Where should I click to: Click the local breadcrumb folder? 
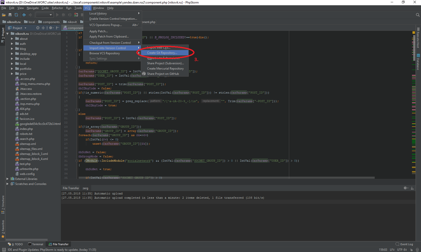pyautogui.click(x=30, y=22)
